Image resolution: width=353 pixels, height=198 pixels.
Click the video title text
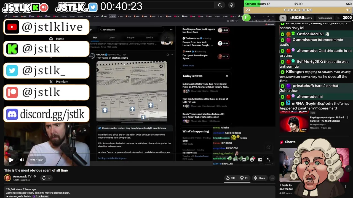click(x=36, y=170)
